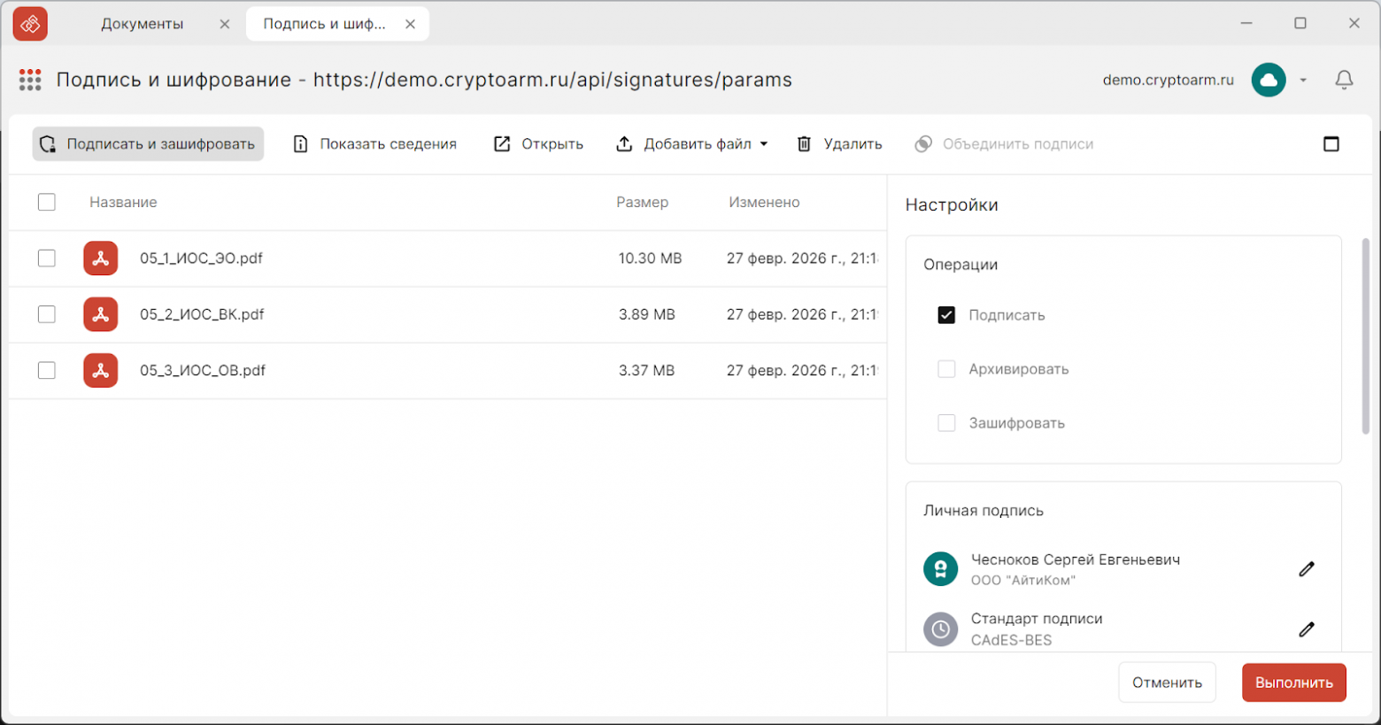
Task: Close the Подпись и шифрование tab
Action: click(410, 24)
